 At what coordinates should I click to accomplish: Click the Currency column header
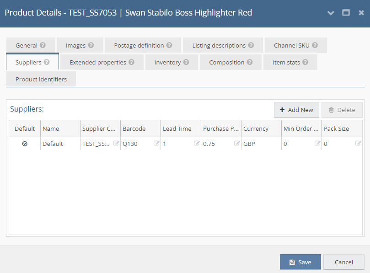262,128
